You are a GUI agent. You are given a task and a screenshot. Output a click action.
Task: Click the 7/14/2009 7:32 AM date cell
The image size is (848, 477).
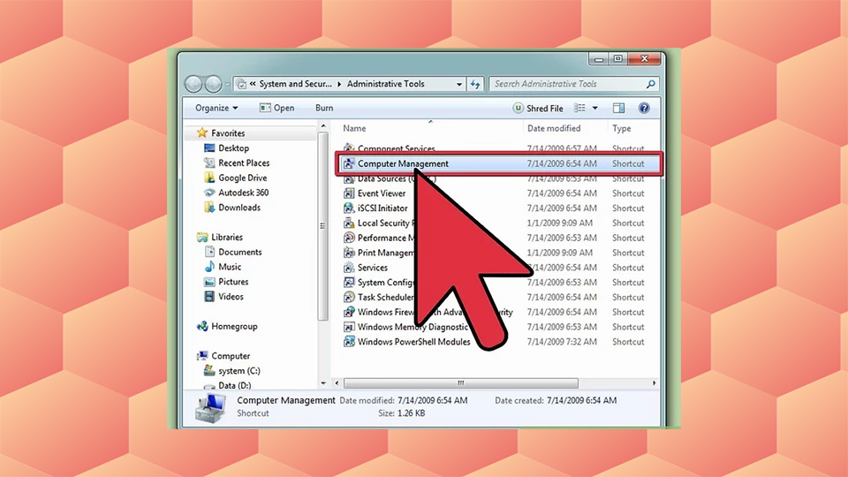point(562,342)
